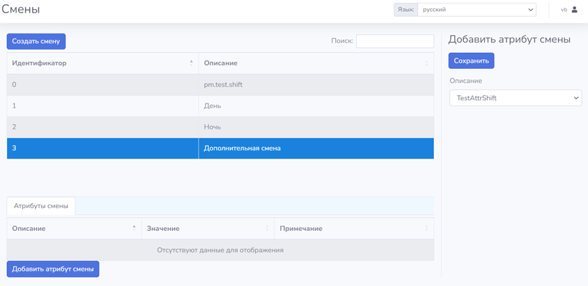Screen dimensions: 588x286
Task: Sort by Идентификатор column sort arrow
Action: (x=192, y=63)
